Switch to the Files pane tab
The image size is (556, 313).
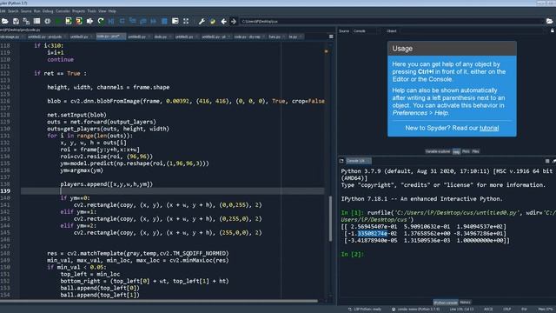(475, 151)
